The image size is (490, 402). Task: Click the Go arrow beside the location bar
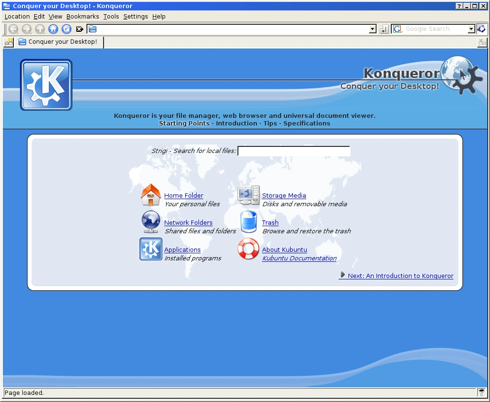383,29
